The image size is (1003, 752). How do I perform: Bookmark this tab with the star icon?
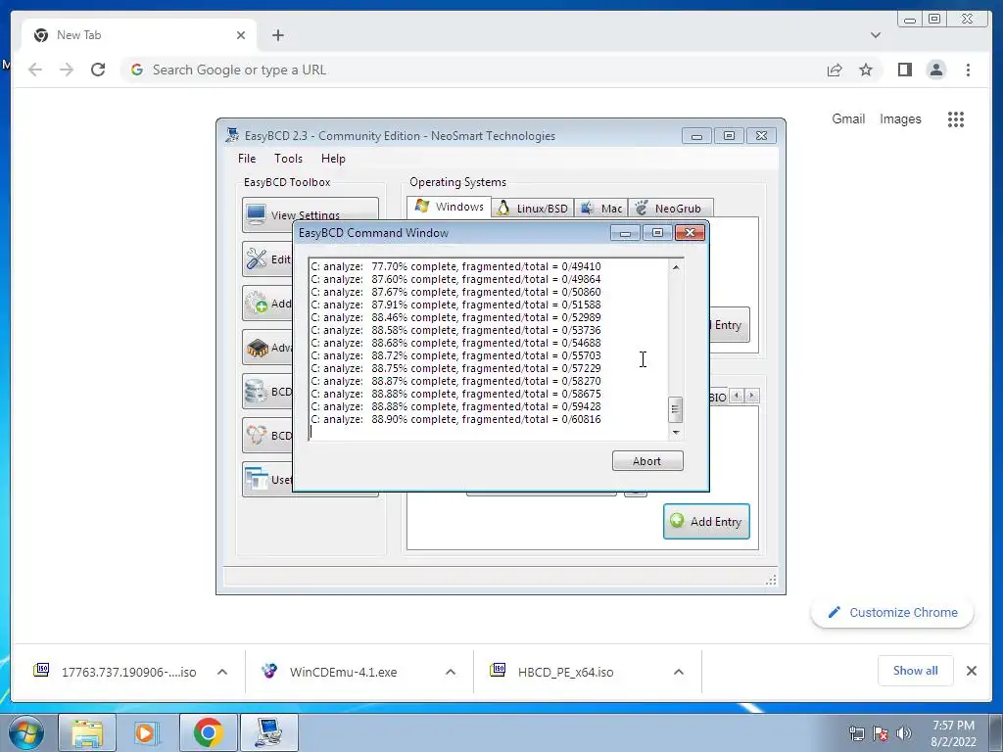click(x=866, y=70)
